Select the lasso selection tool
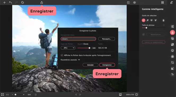This screenshot has width=176, height=97. [151, 20]
